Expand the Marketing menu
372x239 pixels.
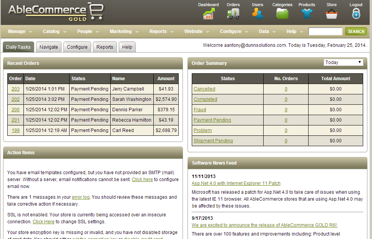pyautogui.click(x=124, y=31)
